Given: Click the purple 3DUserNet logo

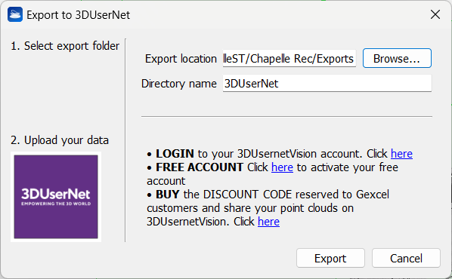Looking at the screenshot, I should tap(56, 197).
